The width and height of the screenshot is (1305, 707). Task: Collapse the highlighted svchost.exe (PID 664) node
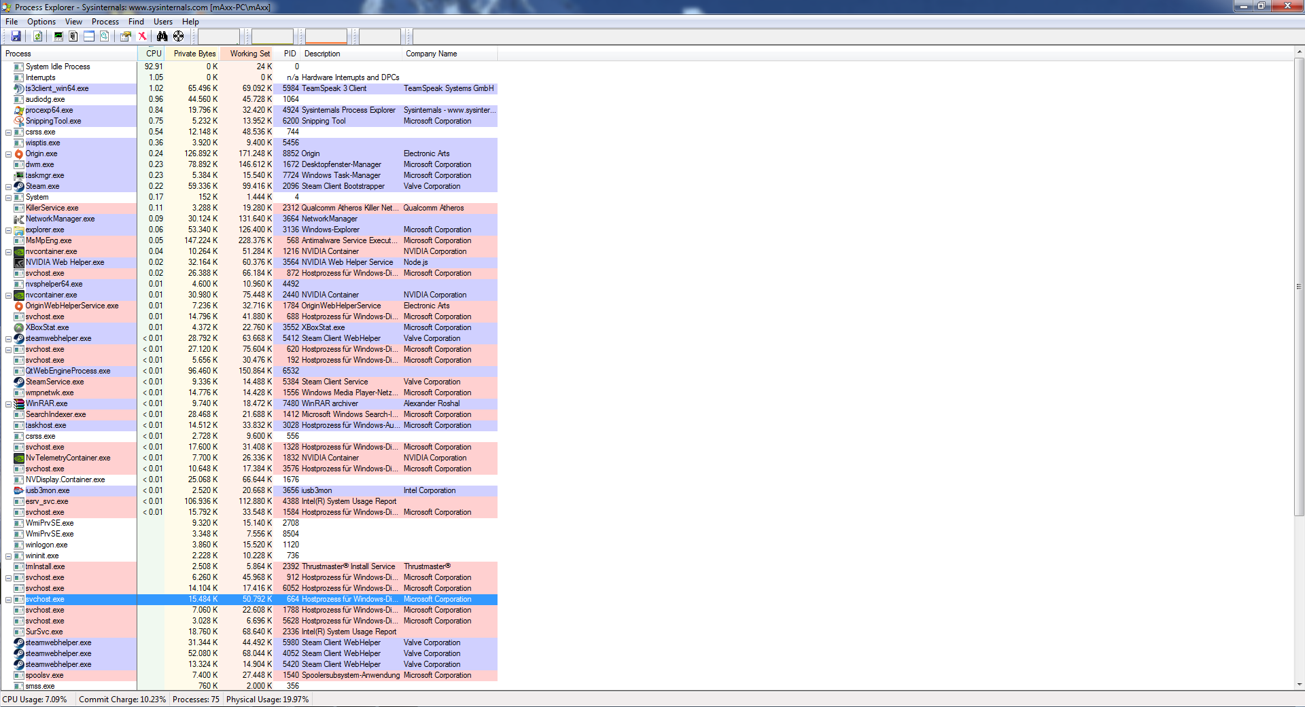click(x=8, y=600)
